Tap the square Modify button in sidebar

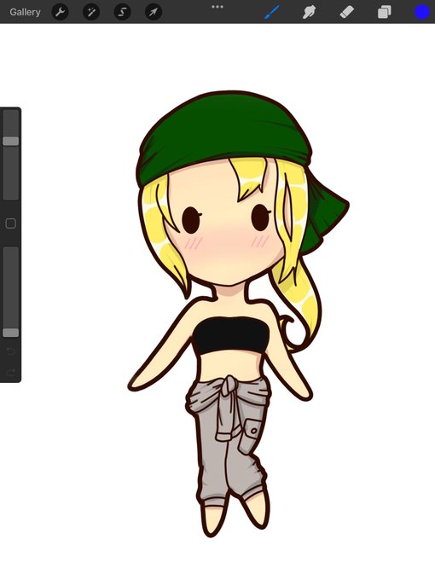(11, 223)
